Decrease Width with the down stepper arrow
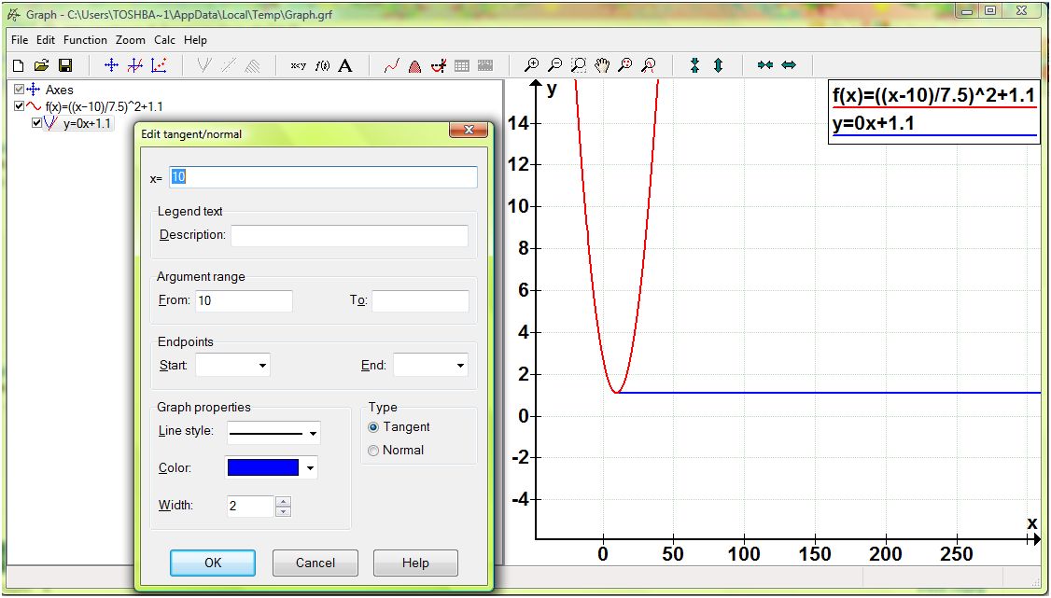The width and height of the screenshot is (1051, 598). coord(284,511)
